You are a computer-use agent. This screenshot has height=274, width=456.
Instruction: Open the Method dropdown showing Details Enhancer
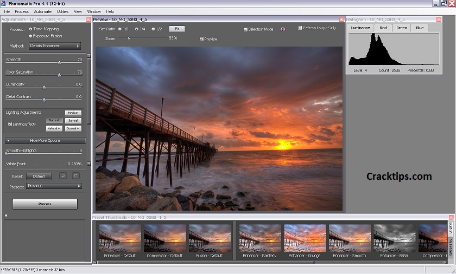(54, 46)
